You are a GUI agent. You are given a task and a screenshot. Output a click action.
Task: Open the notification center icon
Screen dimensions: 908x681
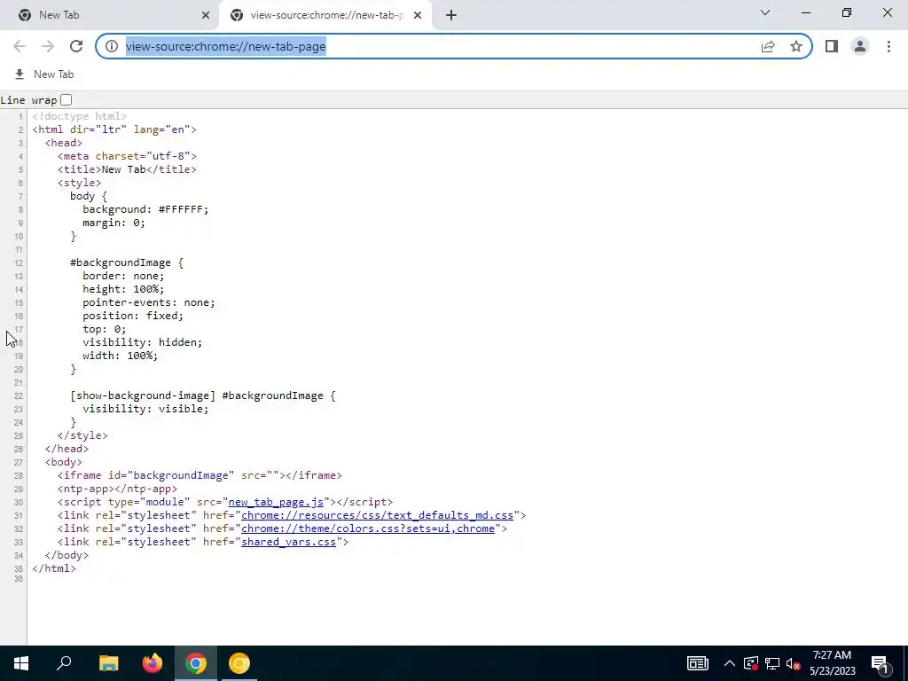pos(881,665)
